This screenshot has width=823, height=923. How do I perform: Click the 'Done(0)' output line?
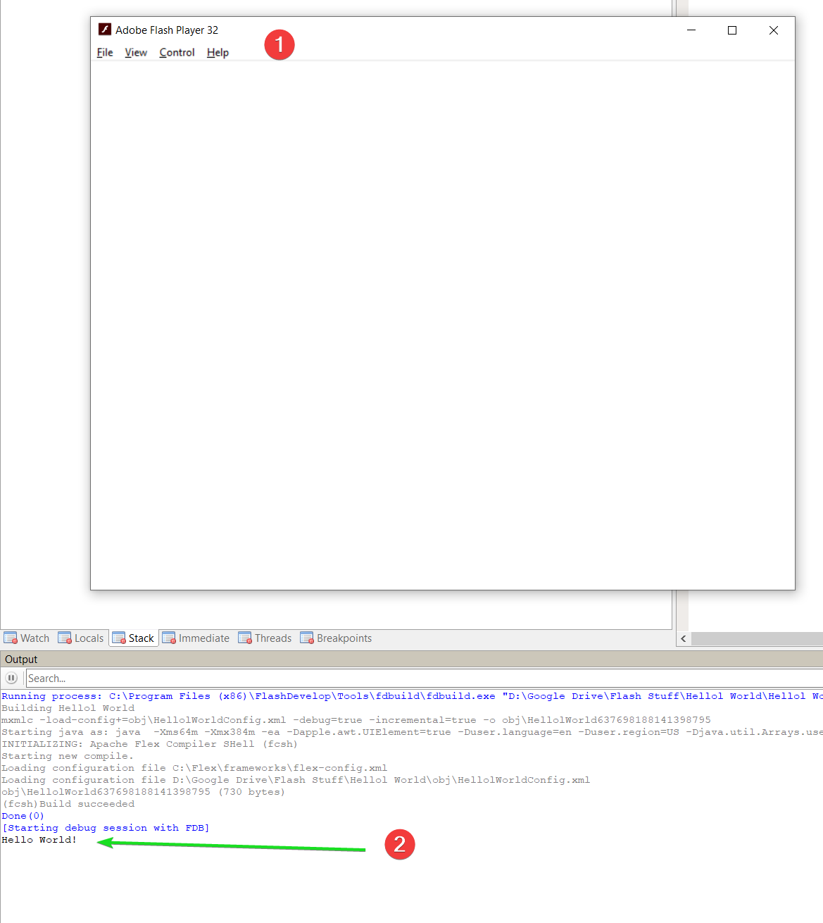pos(23,816)
